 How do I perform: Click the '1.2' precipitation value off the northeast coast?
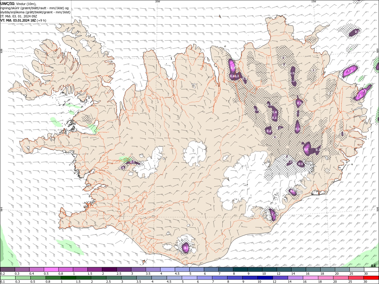(350, 71)
